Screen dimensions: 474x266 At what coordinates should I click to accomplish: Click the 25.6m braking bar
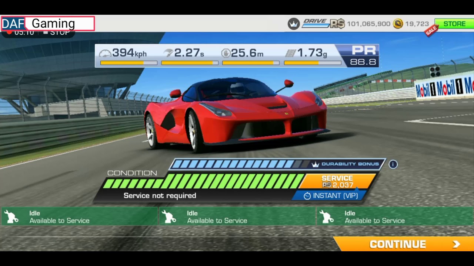[251, 63]
